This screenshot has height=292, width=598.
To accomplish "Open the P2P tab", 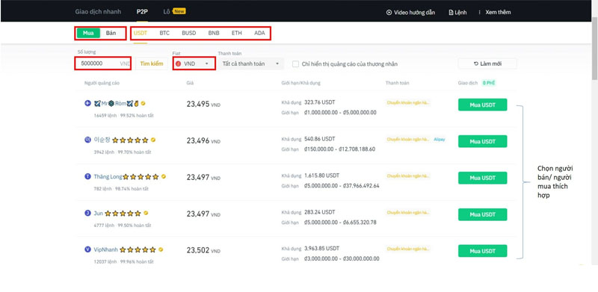I will [142, 11].
